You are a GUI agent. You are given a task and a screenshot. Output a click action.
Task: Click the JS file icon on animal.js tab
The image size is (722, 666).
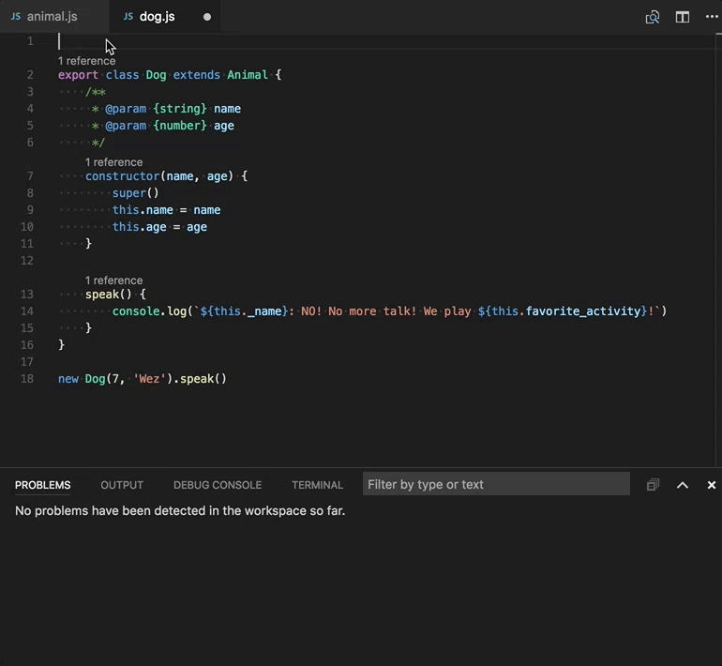click(15, 17)
